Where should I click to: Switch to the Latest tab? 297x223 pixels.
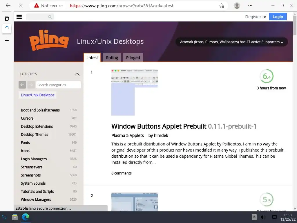[92, 58]
